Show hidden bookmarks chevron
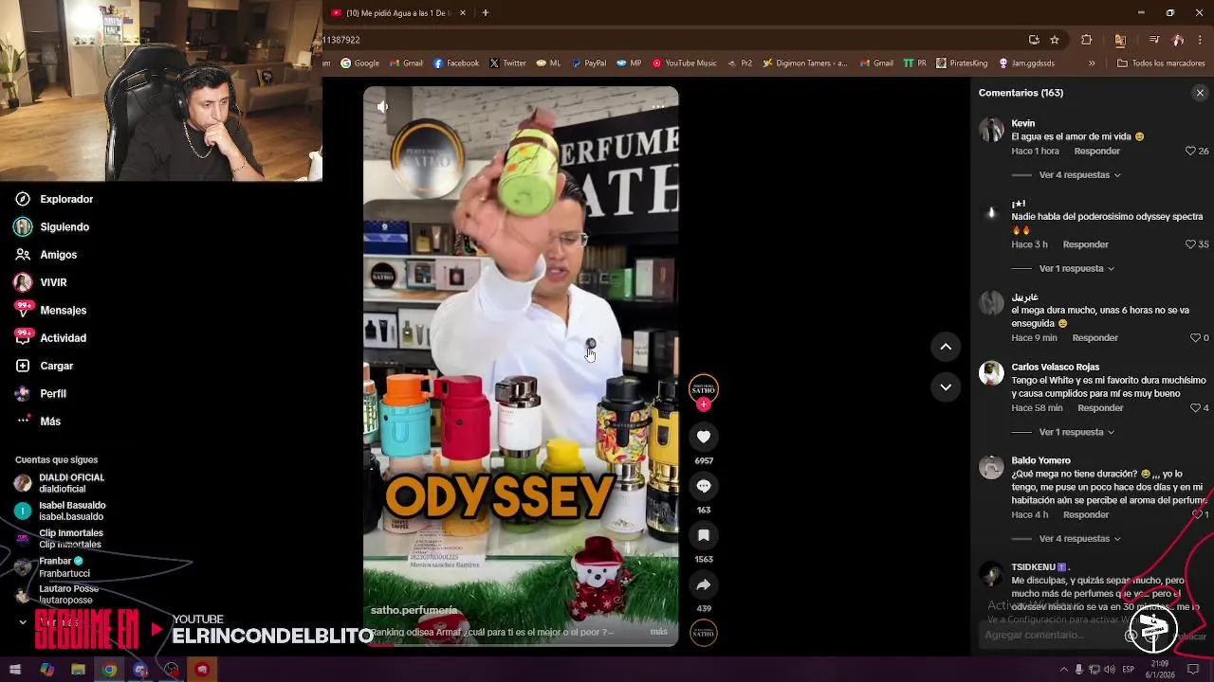The height and width of the screenshot is (682, 1214). coord(1092,63)
